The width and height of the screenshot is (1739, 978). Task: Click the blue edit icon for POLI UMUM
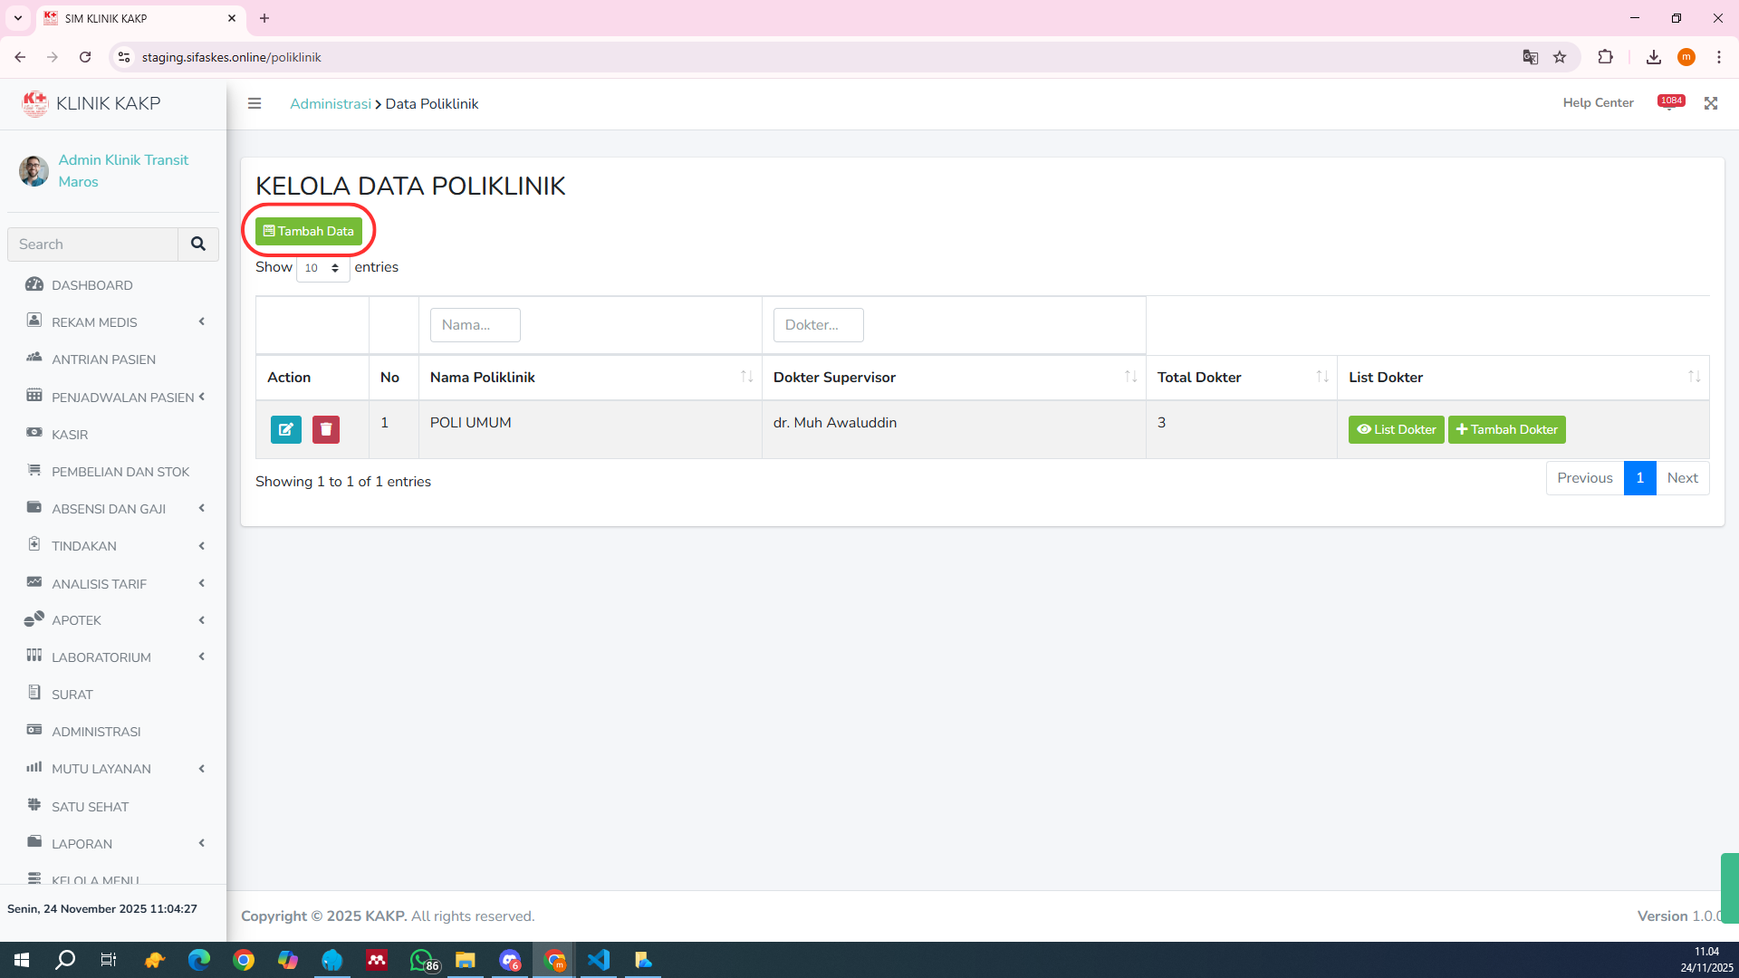tap(285, 429)
